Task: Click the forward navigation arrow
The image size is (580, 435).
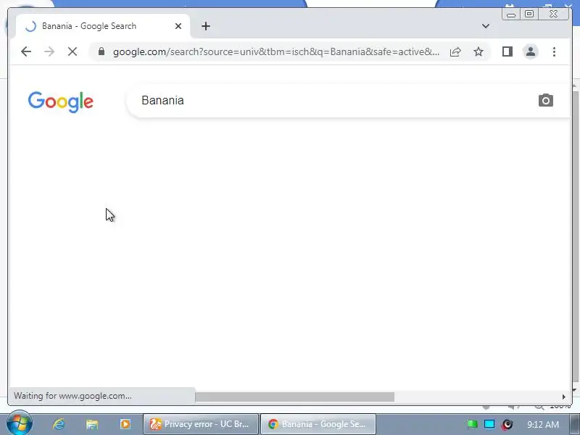Action: click(x=49, y=51)
